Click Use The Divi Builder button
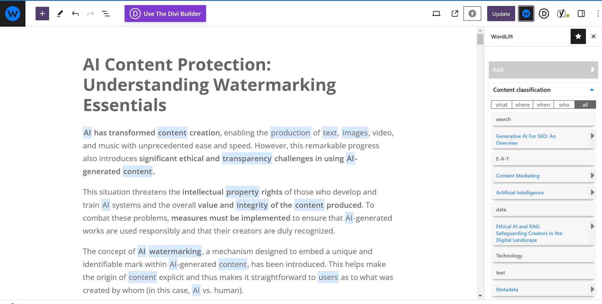 coord(165,14)
